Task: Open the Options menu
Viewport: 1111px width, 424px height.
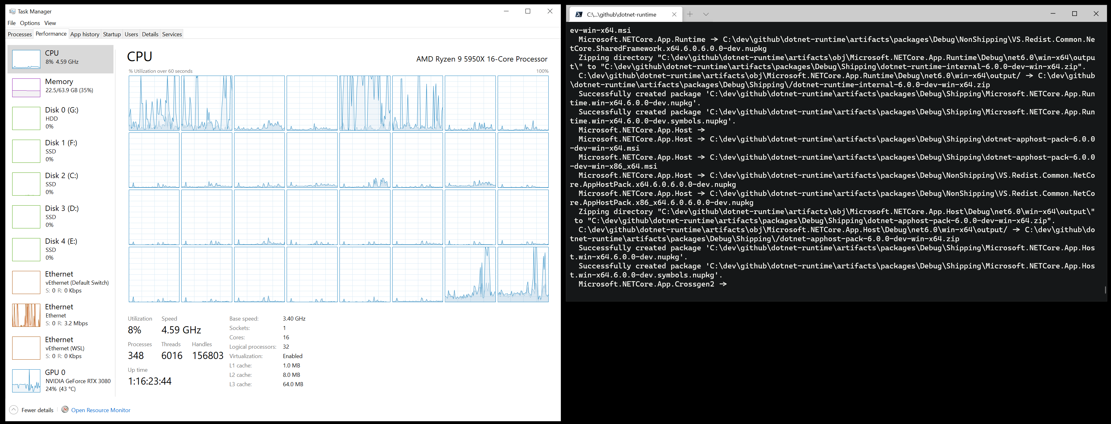Action: coord(30,23)
